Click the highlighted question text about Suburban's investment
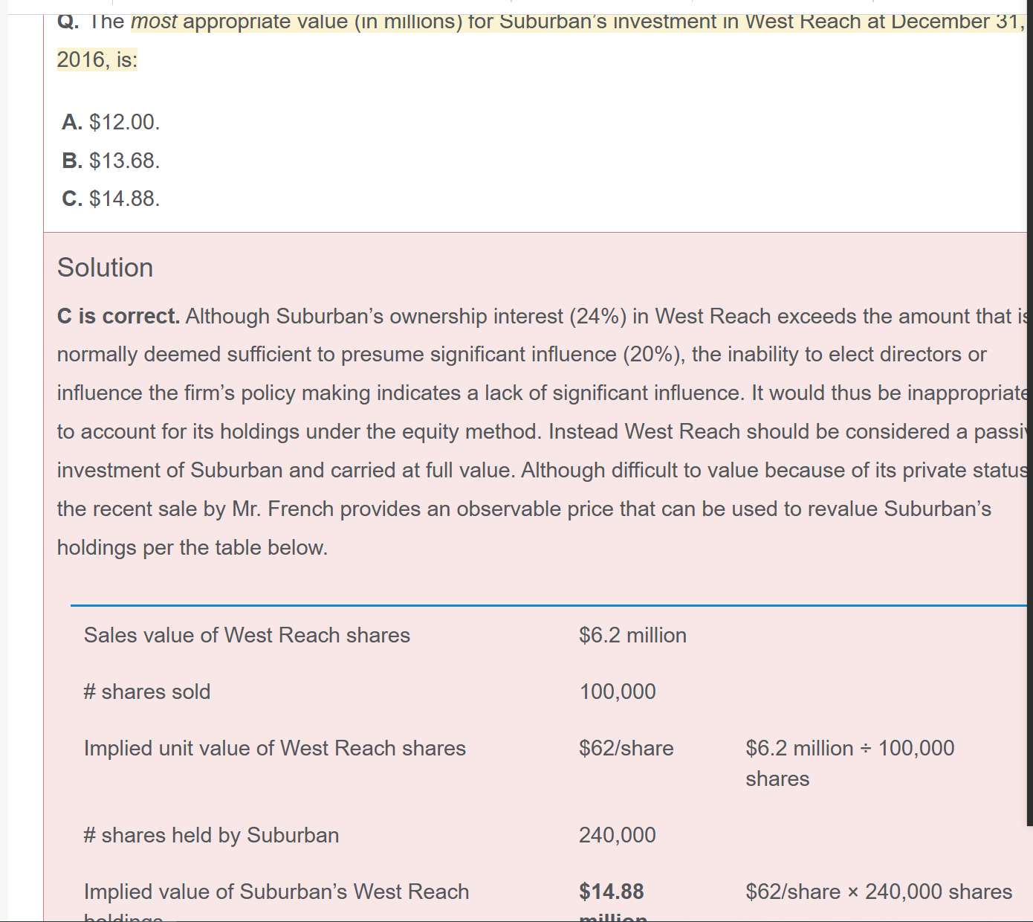Image resolution: width=1033 pixels, height=922 pixels. (x=541, y=21)
